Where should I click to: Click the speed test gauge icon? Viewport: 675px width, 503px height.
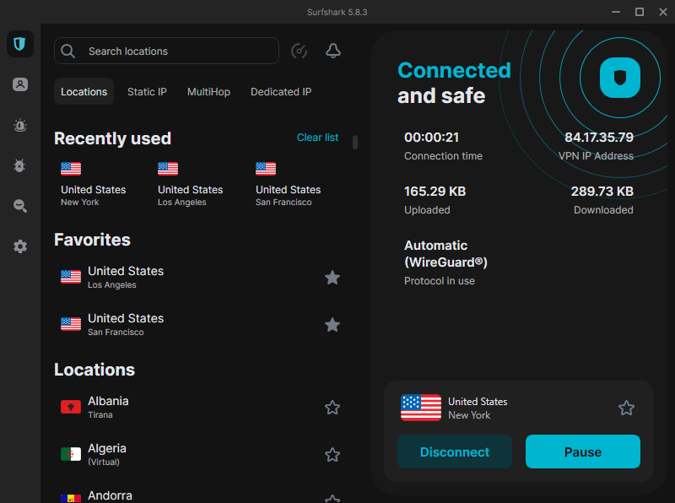tap(299, 51)
